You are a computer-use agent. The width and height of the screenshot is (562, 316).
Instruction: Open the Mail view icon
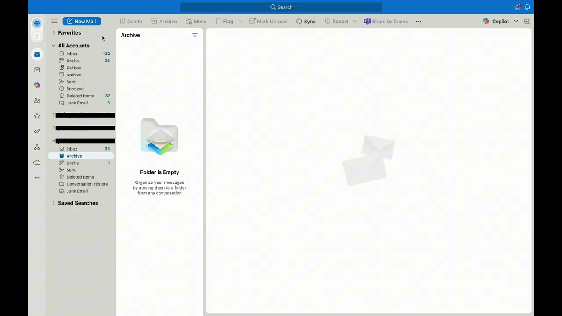click(37, 54)
